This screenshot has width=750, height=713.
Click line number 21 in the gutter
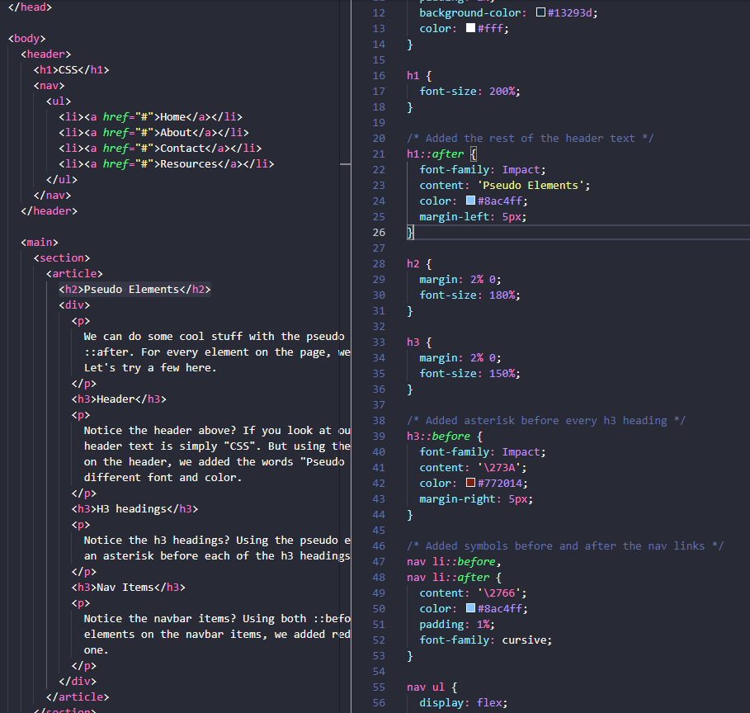379,154
